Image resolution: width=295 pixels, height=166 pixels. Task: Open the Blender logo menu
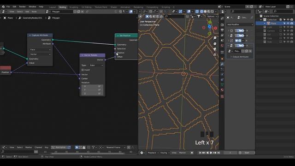tap(3, 6)
